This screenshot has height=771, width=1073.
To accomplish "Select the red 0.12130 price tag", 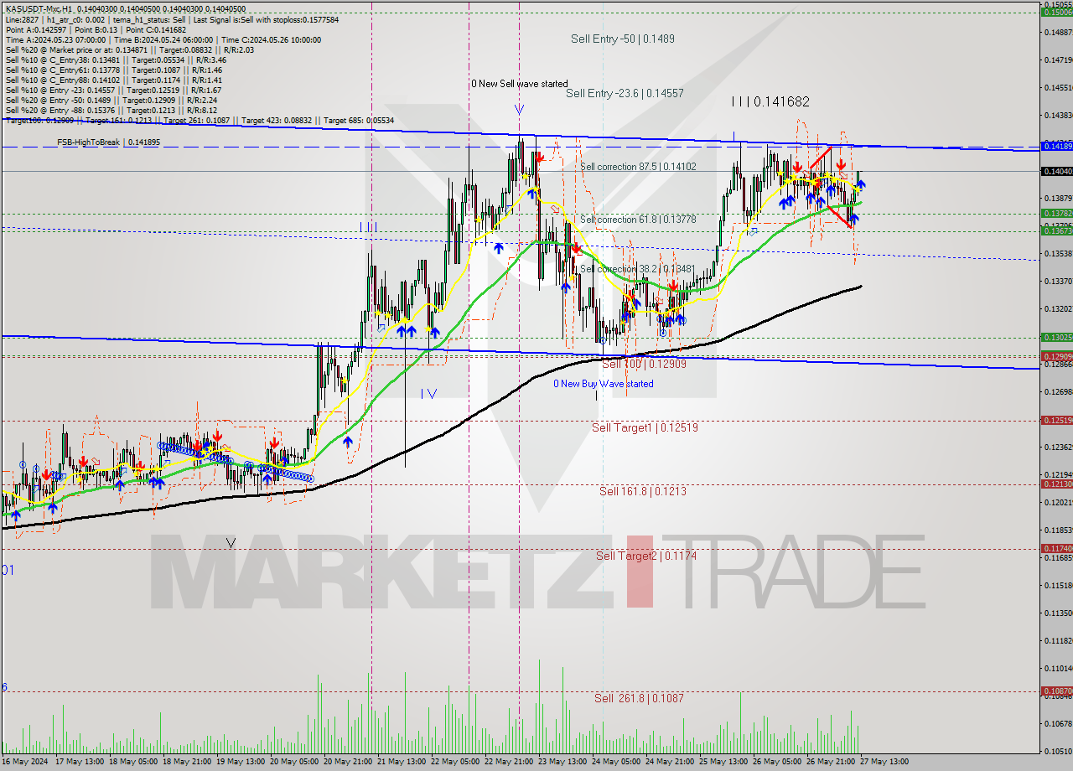I will 1056,484.
